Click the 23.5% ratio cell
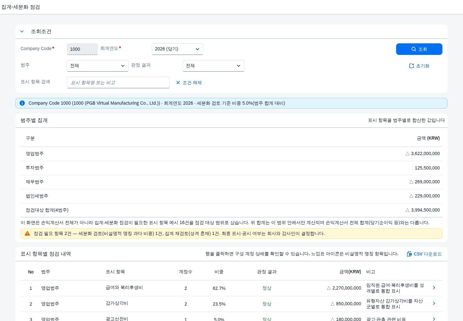Image resolution: width=463 pixels, height=321 pixels. (219, 304)
